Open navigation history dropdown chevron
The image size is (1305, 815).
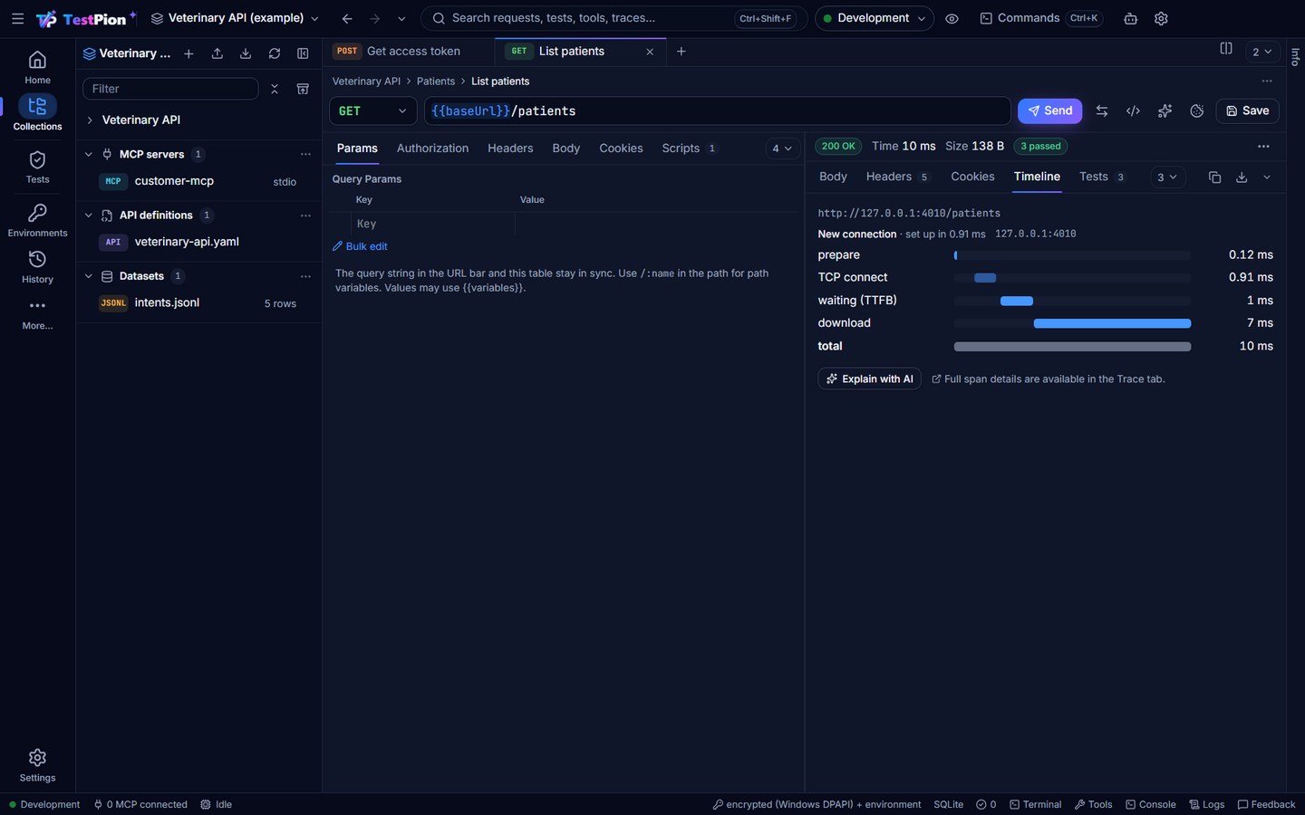pyautogui.click(x=401, y=18)
